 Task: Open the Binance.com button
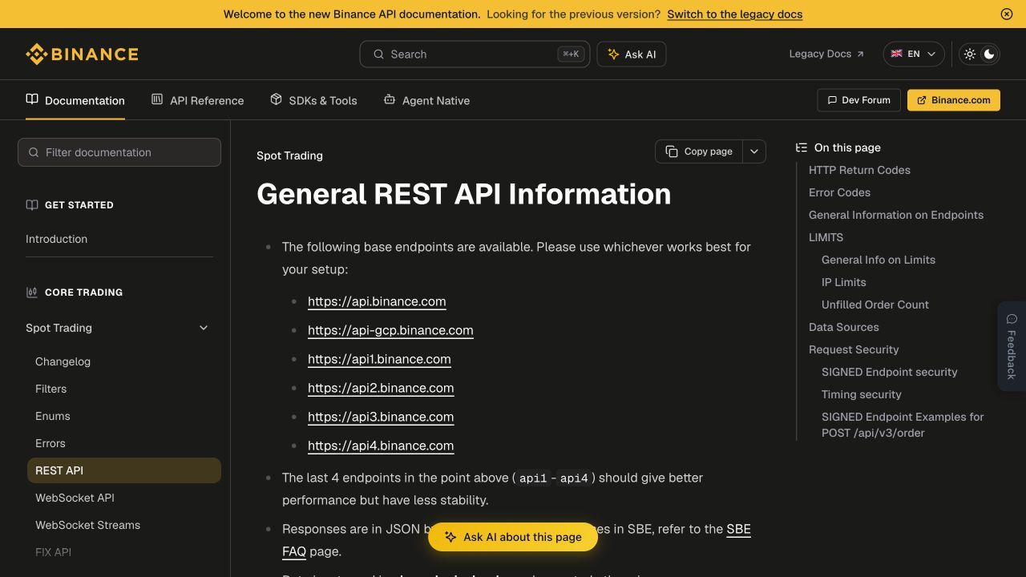click(x=954, y=100)
